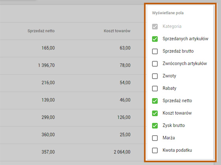
Task: Enable the Marża checkbox
Action: (155, 138)
